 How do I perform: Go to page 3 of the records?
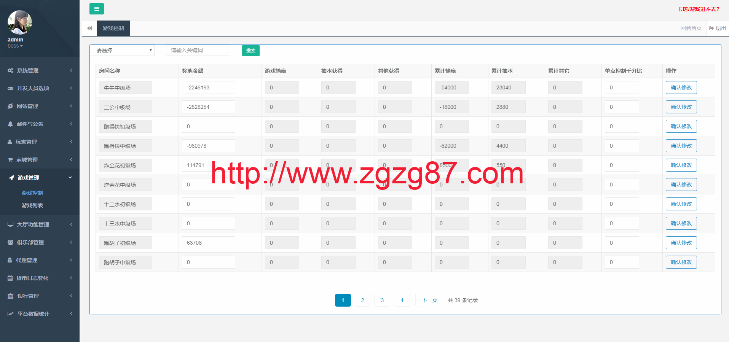click(x=382, y=300)
